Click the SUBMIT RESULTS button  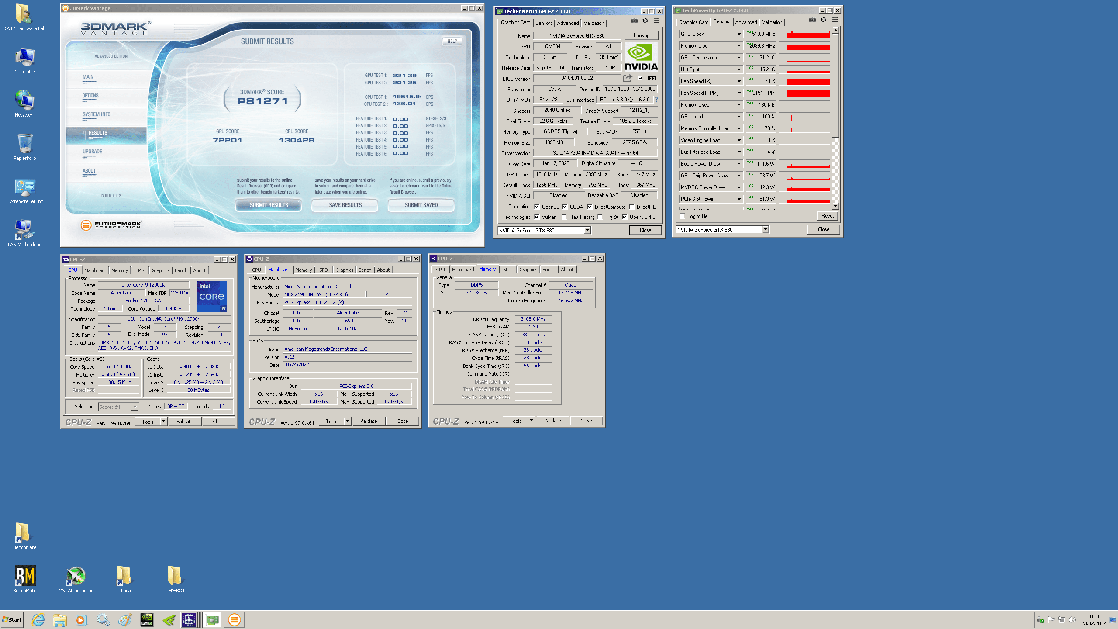pyautogui.click(x=269, y=205)
